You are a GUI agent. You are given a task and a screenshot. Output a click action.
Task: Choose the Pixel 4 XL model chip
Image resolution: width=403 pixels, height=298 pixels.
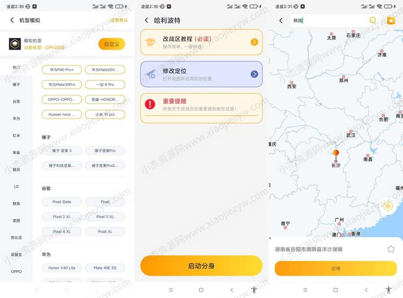[x=62, y=231]
